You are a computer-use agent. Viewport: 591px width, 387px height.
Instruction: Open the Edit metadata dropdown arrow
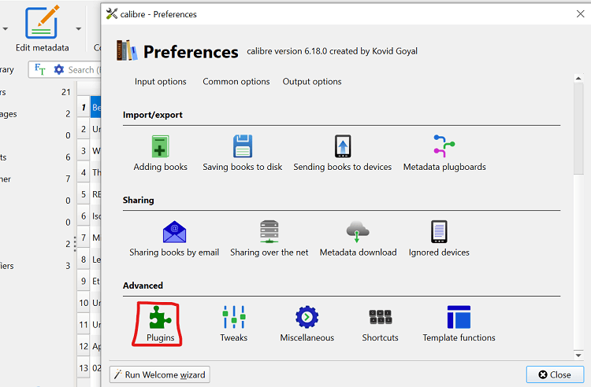[x=78, y=28]
